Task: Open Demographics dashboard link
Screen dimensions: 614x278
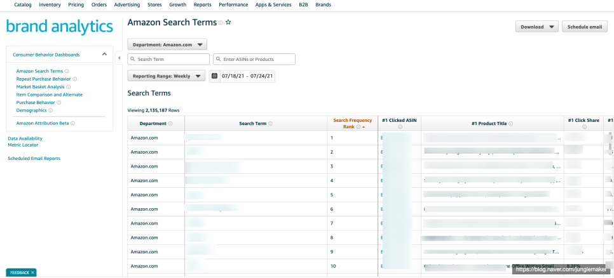Action: click(x=31, y=110)
